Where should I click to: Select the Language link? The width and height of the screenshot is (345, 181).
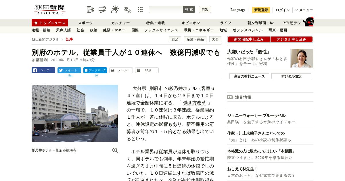coord(238,10)
